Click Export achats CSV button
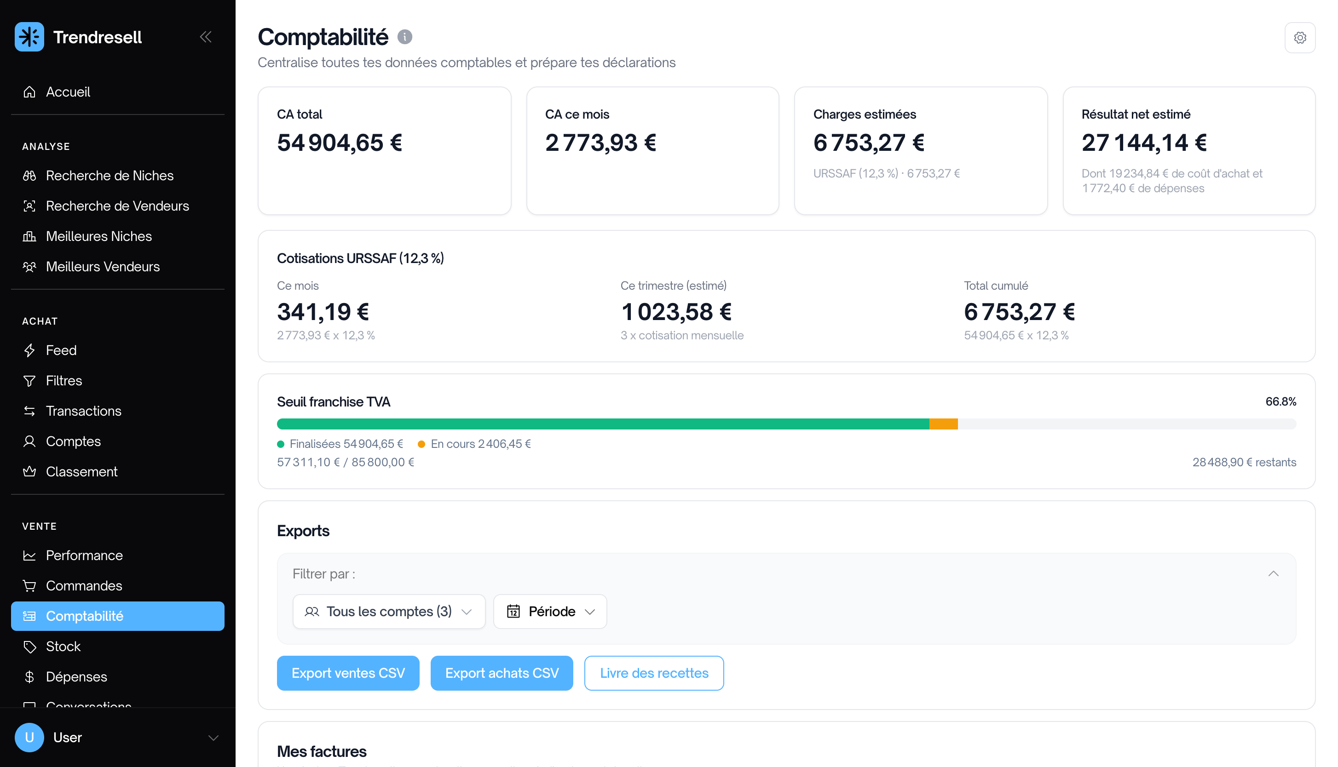The image size is (1338, 767). point(502,673)
